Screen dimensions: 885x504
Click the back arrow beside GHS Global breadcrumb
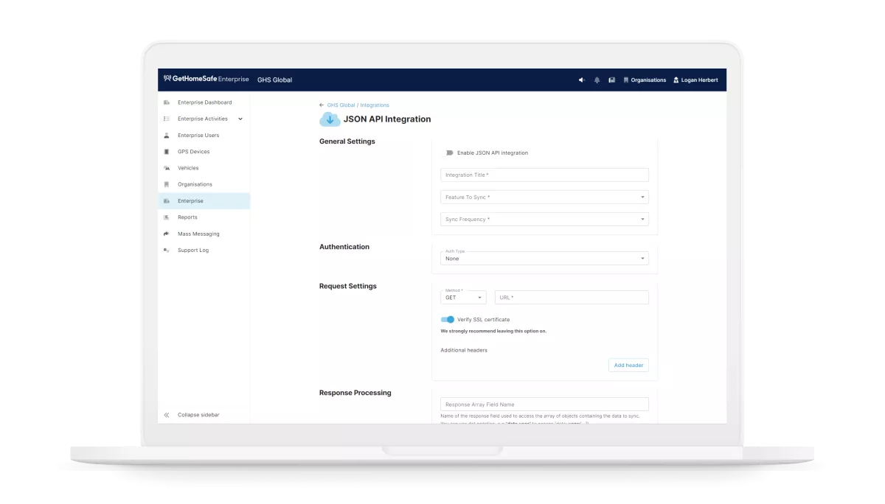pos(322,105)
